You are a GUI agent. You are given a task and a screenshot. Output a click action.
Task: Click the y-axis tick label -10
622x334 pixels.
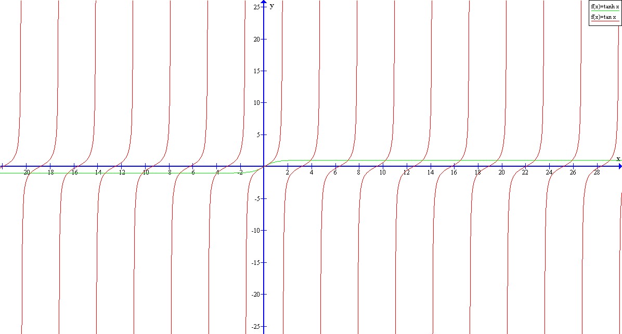click(x=256, y=231)
